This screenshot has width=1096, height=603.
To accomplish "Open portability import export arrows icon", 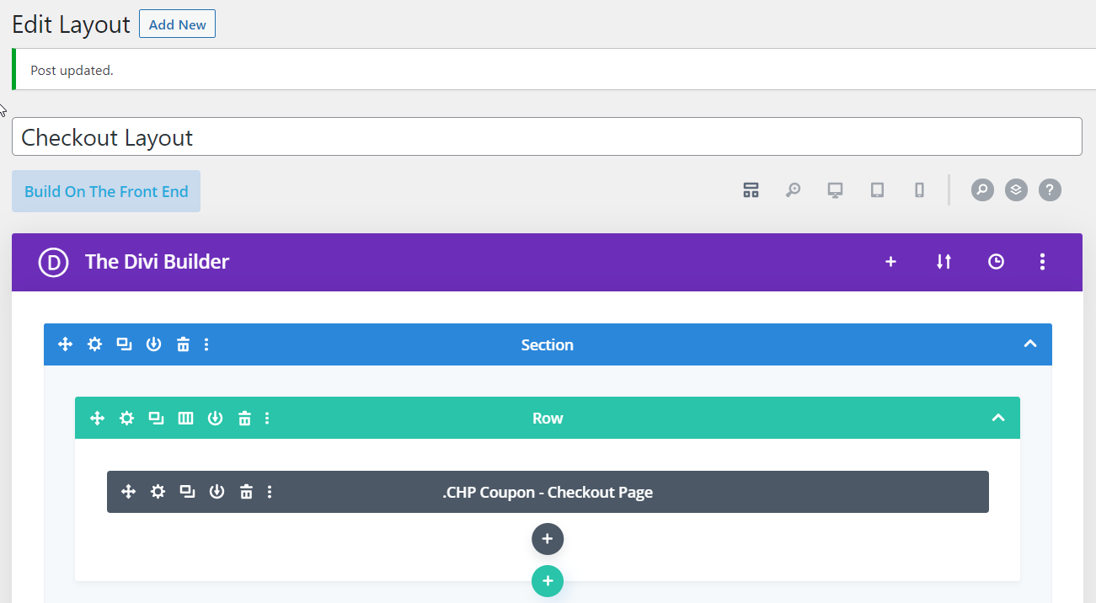I will pyautogui.click(x=944, y=262).
